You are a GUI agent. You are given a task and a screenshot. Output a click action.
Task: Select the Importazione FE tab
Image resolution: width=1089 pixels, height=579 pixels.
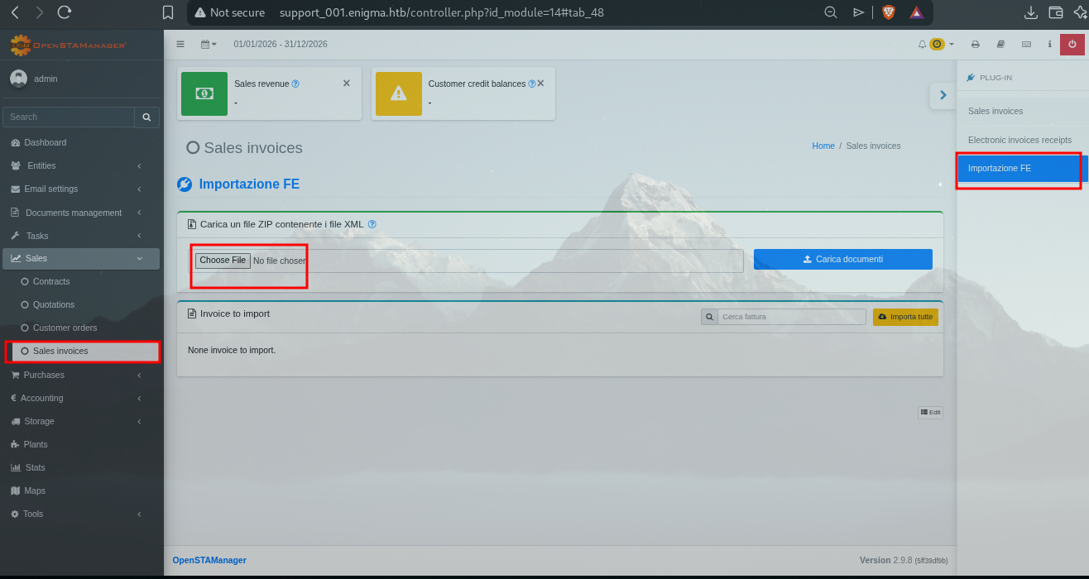click(x=1023, y=168)
